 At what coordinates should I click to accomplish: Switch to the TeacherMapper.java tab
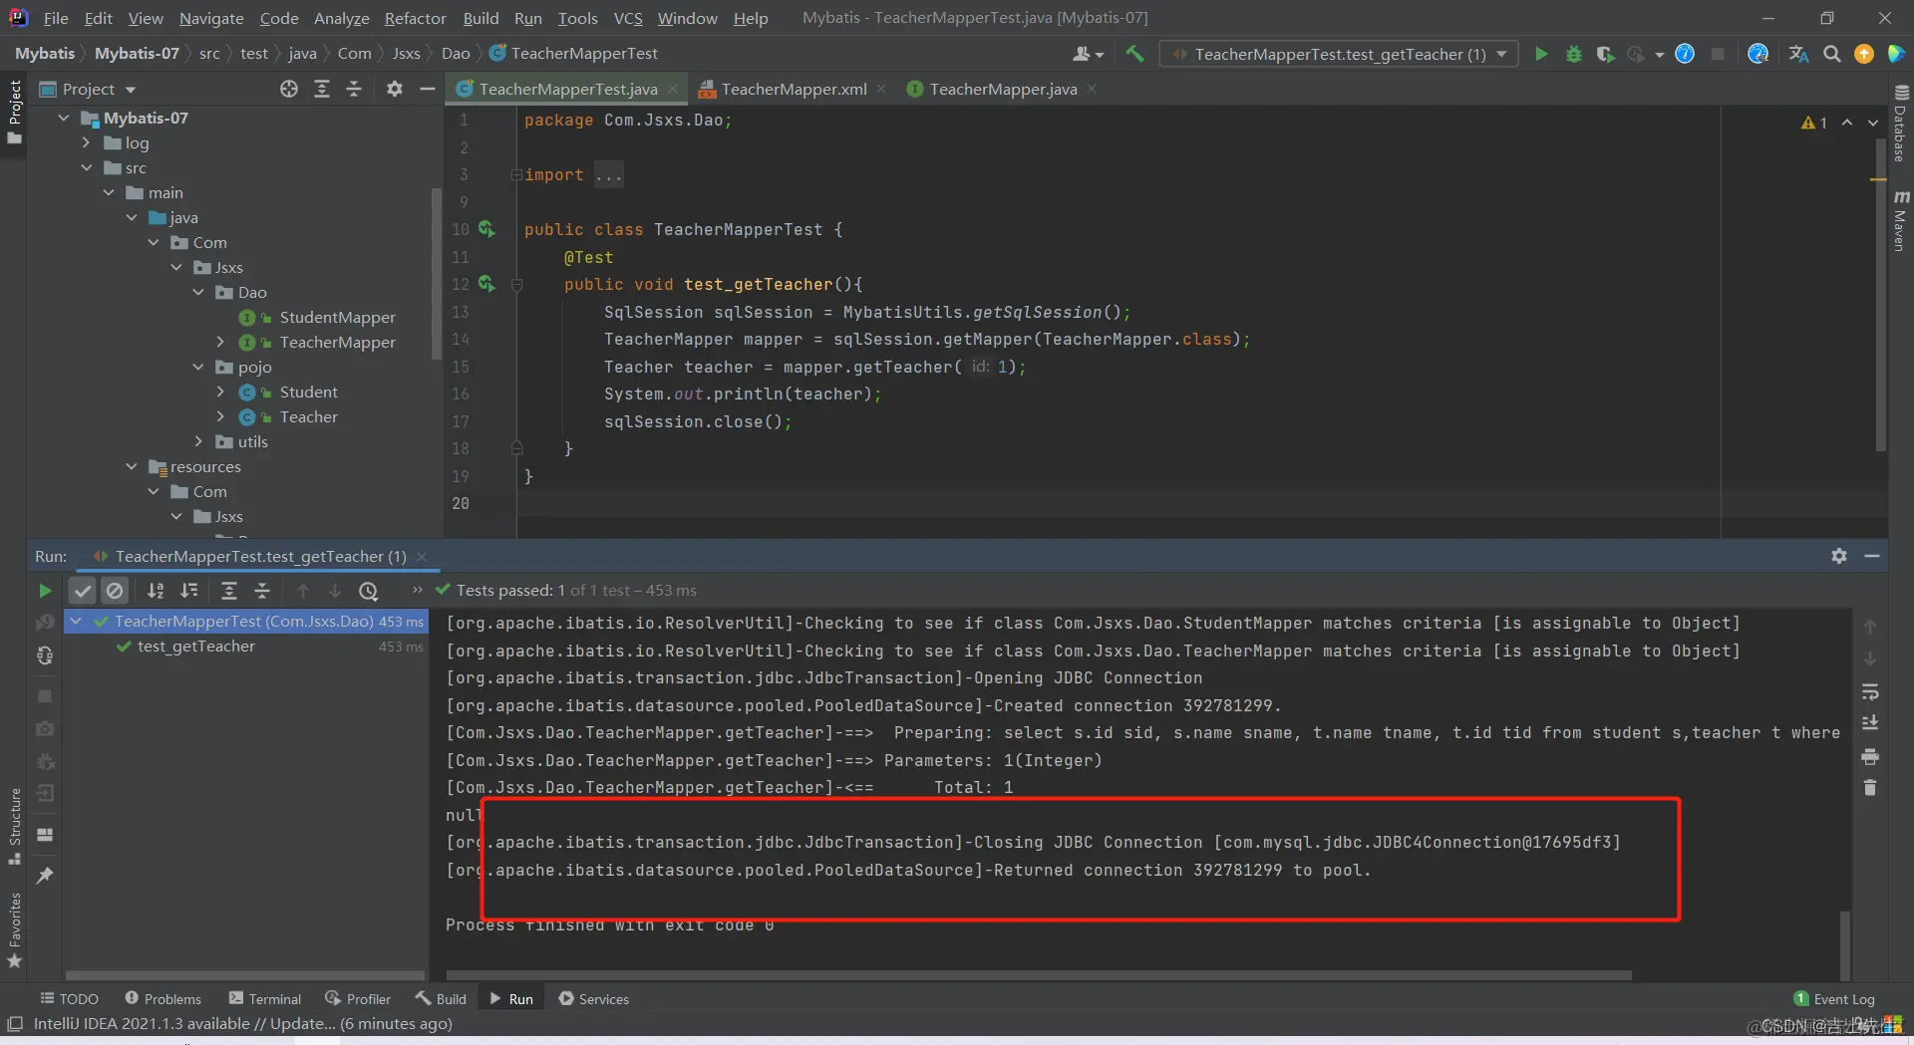point(1003,89)
